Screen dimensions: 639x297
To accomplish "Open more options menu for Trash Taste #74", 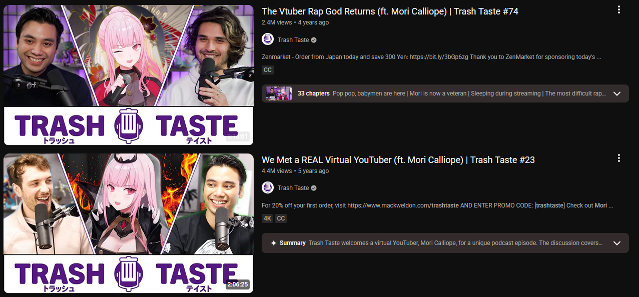I will (x=619, y=9).
